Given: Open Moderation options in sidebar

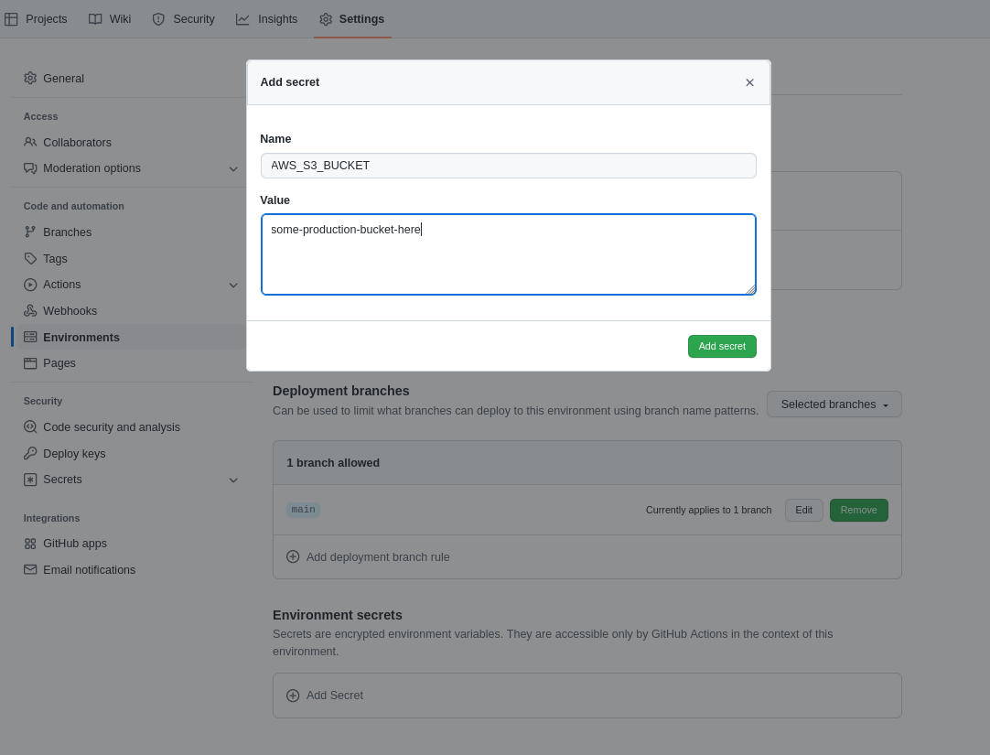Looking at the screenshot, I should (91, 167).
